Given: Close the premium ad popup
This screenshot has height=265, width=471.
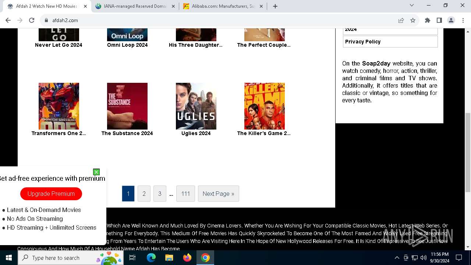Looking at the screenshot, I should pos(96,172).
